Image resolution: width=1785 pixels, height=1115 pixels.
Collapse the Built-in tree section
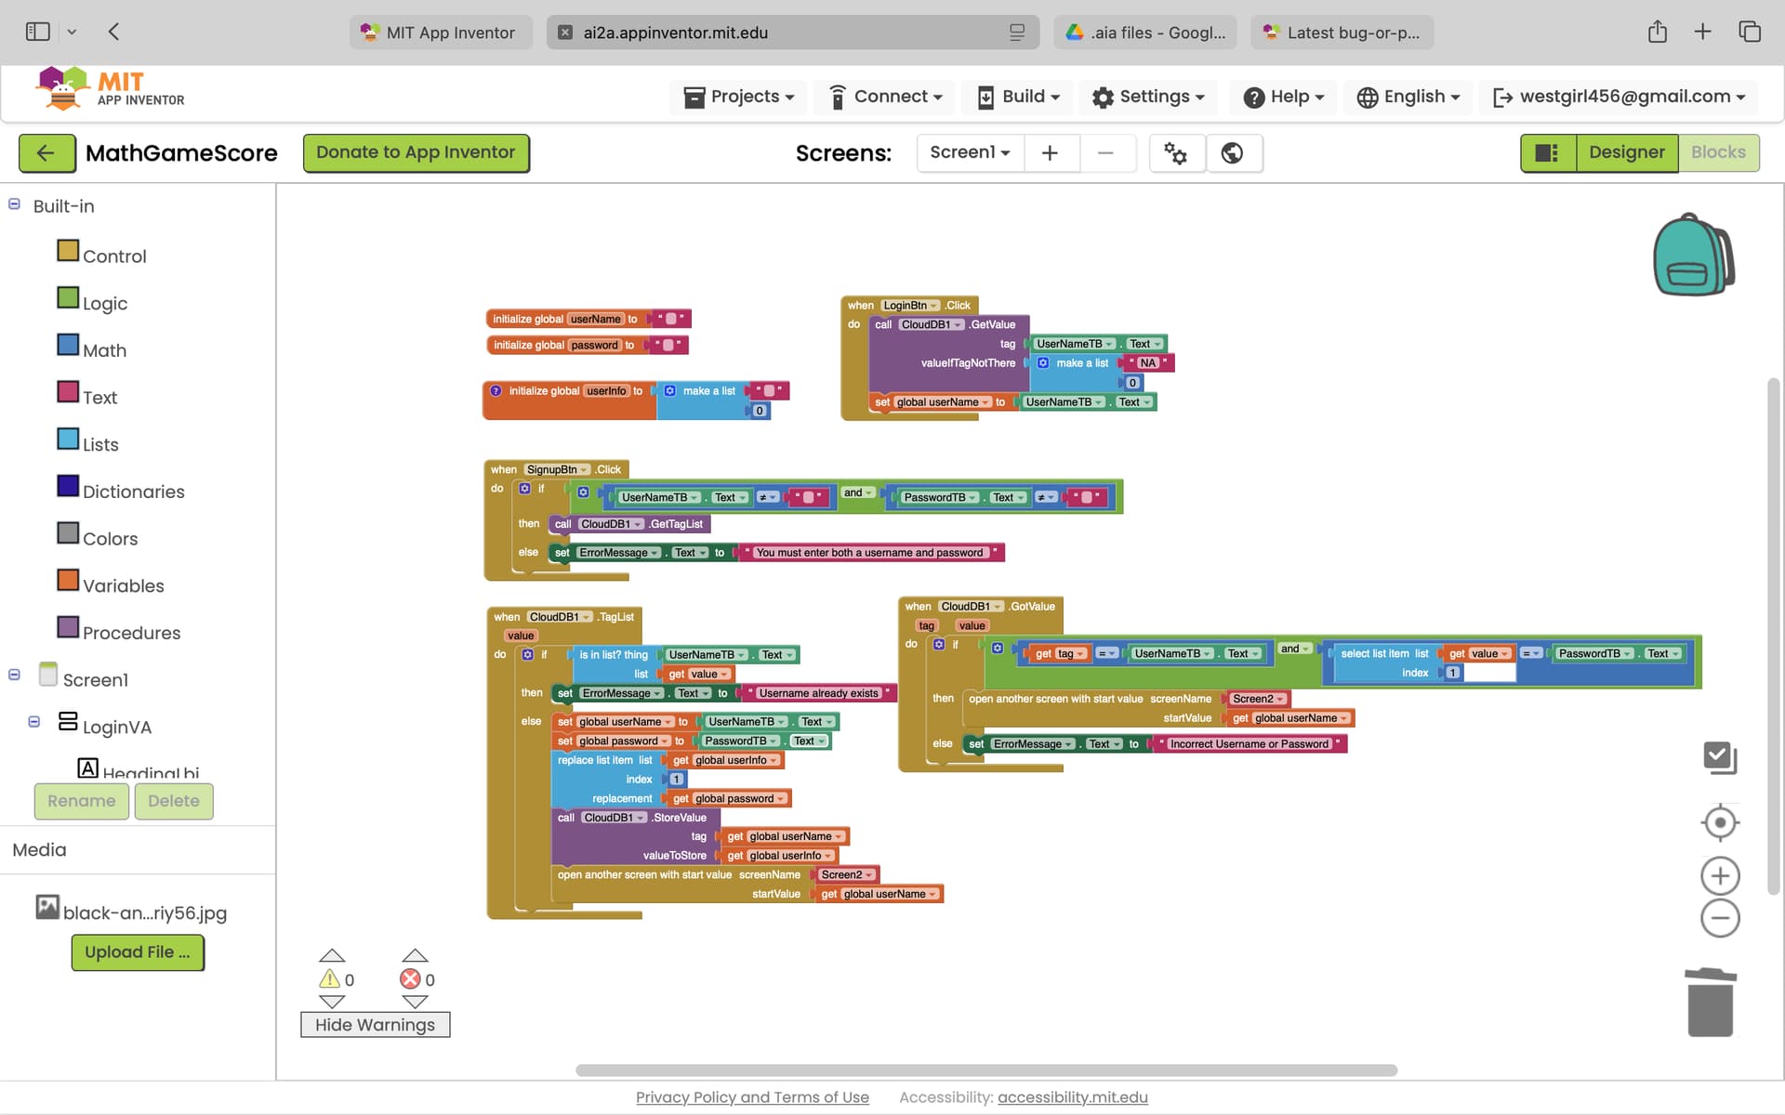pos(15,204)
